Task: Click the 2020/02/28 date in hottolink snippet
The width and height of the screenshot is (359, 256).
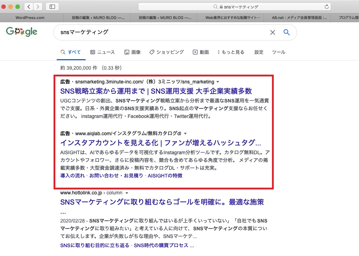Action: click(x=72, y=221)
